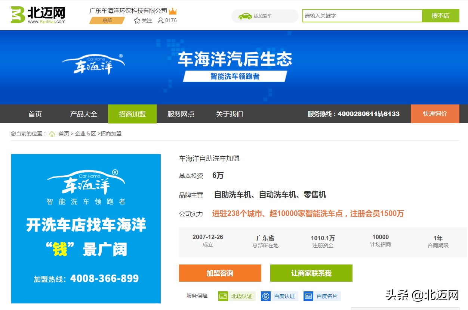The height and width of the screenshot is (310, 468).
Task: Open the 百度名片 badge
Action: pyautogui.click(x=322, y=296)
